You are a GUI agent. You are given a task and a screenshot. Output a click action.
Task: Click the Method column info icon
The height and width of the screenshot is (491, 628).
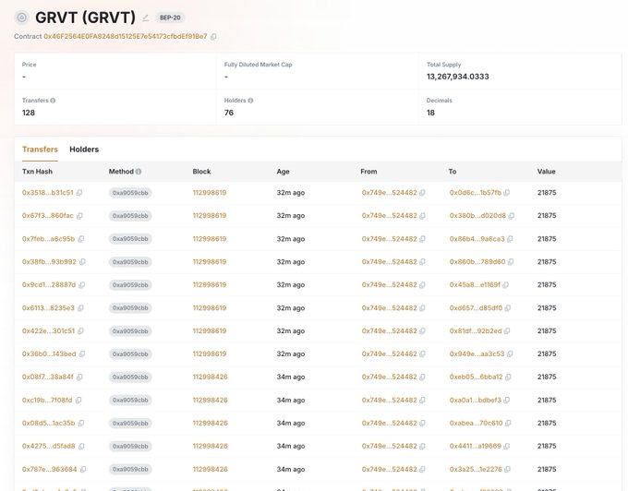pos(139,172)
